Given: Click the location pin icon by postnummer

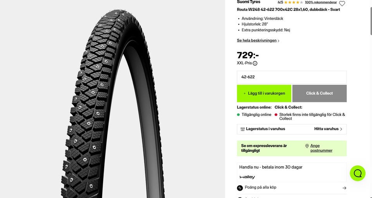Looking at the screenshot, I should pyautogui.click(x=307, y=146).
